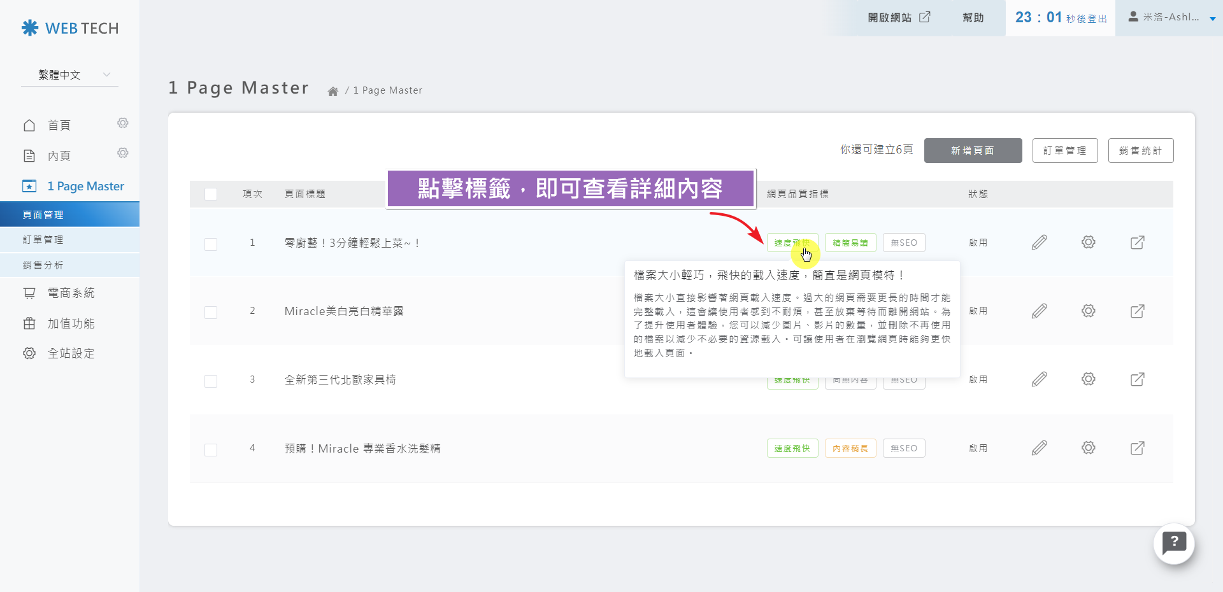Select 銷售分析 in the sidebar submenu
Screen dimensions: 1223x592
click(x=43, y=265)
